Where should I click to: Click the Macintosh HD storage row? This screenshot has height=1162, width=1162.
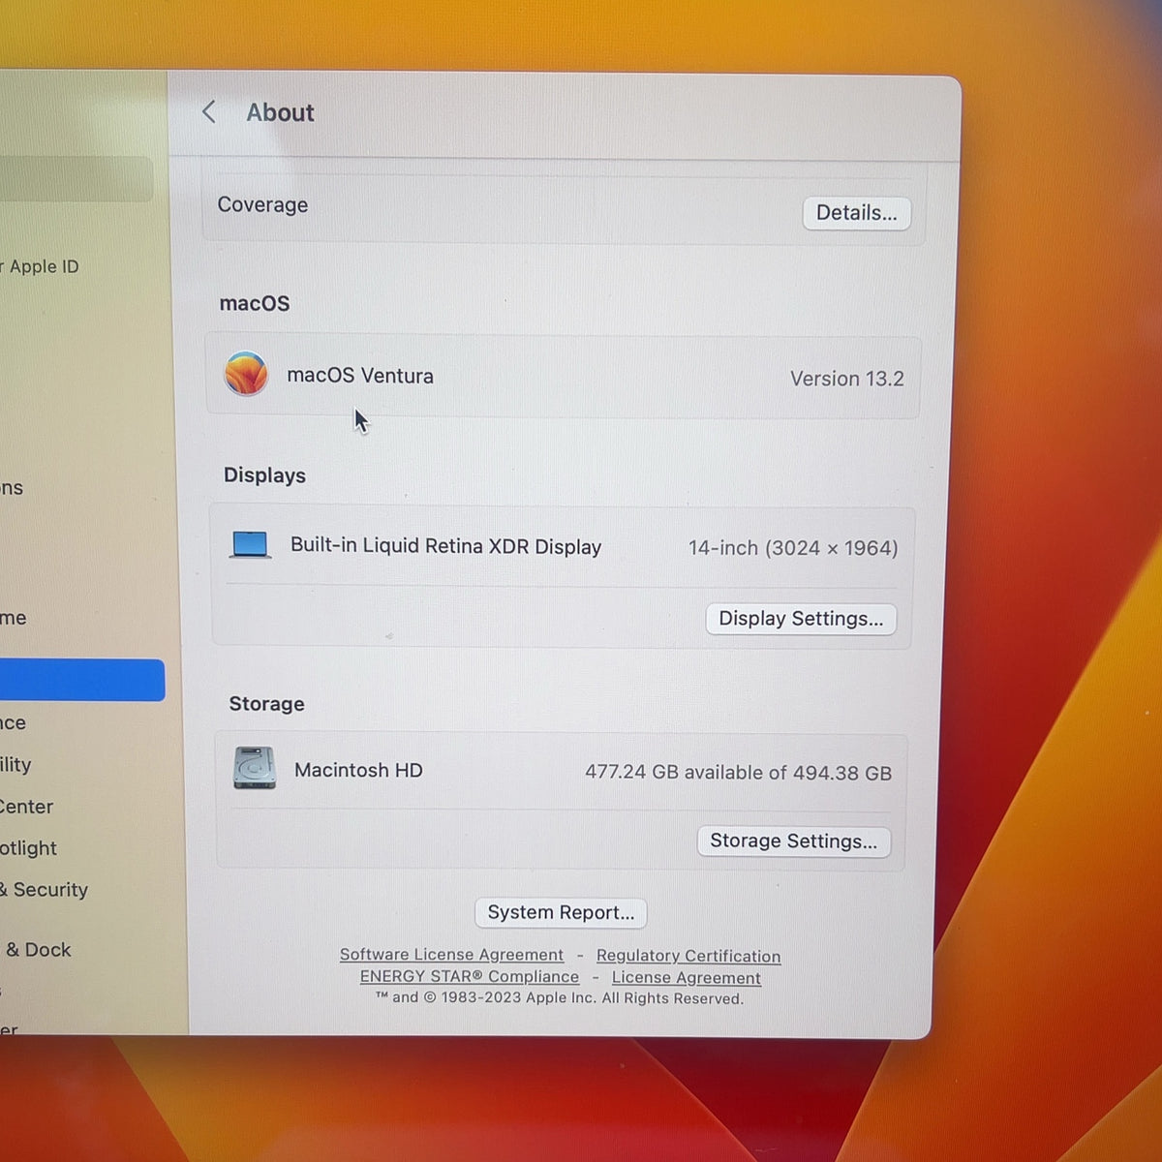(x=562, y=772)
